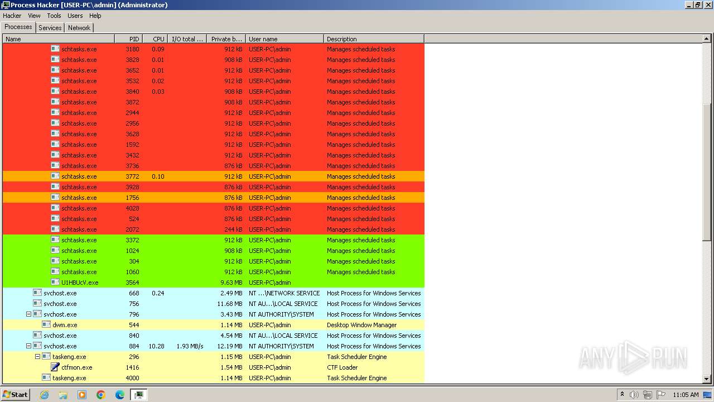The image size is (714, 402).
Task: Click 1.93 MB/s I/O value
Action: coord(190,346)
